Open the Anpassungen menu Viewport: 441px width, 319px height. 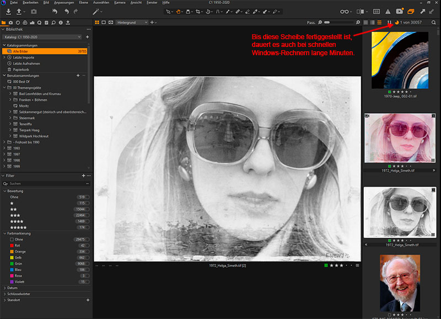(x=64, y=3)
